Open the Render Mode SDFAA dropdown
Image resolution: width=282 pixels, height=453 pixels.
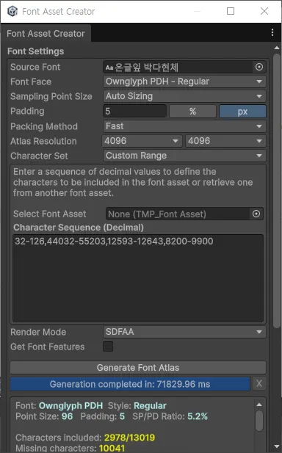tap(184, 332)
